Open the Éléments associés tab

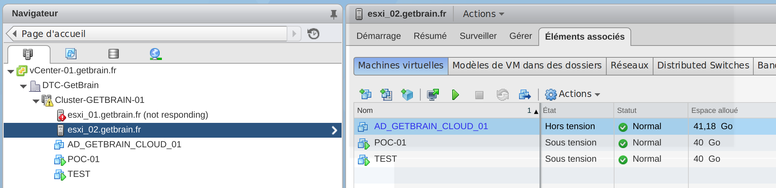click(x=585, y=37)
